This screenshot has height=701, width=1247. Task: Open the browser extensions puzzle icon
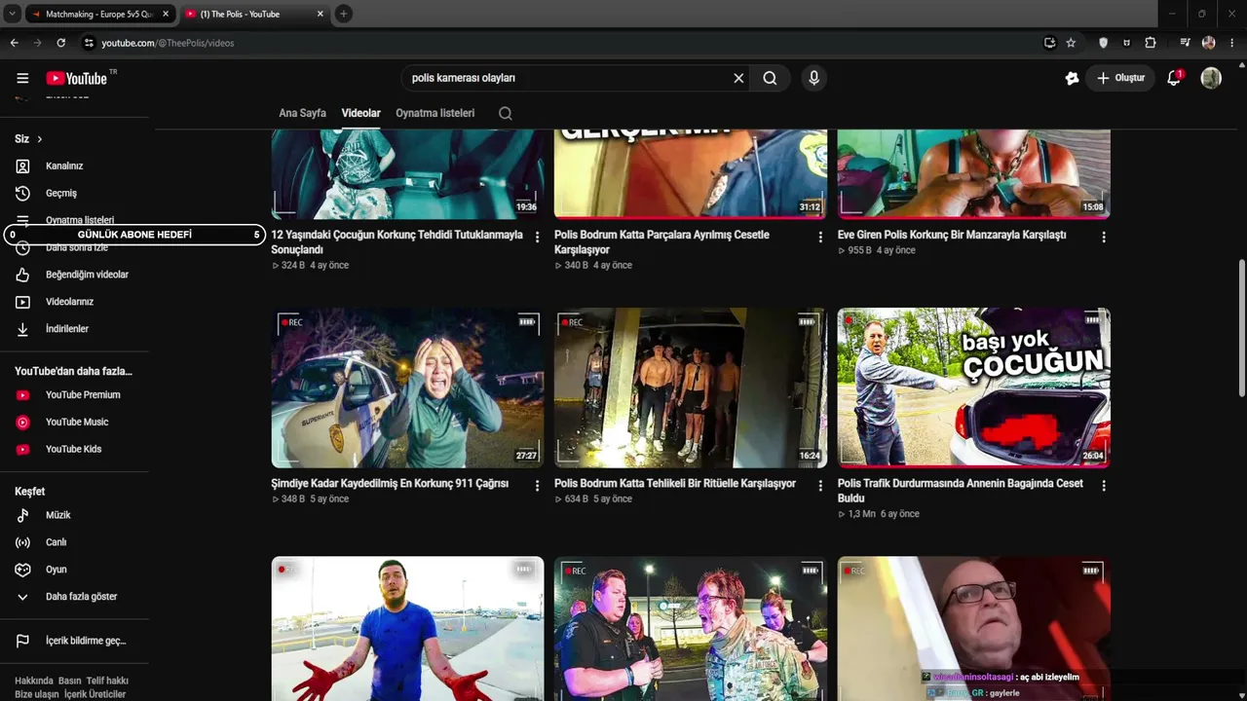(x=1151, y=43)
